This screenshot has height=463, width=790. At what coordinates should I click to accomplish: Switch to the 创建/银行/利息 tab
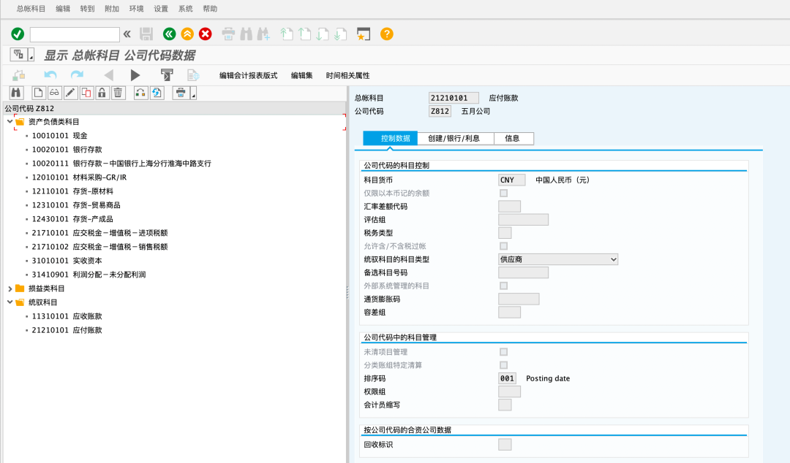(x=454, y=137)
